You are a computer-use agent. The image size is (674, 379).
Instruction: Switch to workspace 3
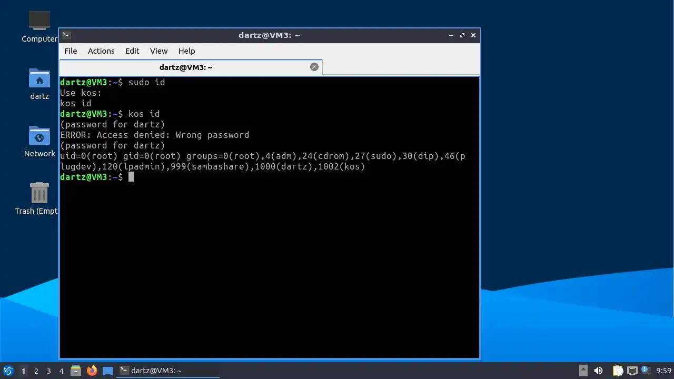(x=49, y=371)
